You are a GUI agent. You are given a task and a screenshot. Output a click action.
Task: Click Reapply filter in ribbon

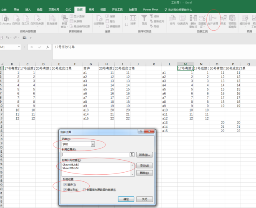(157, 21)
